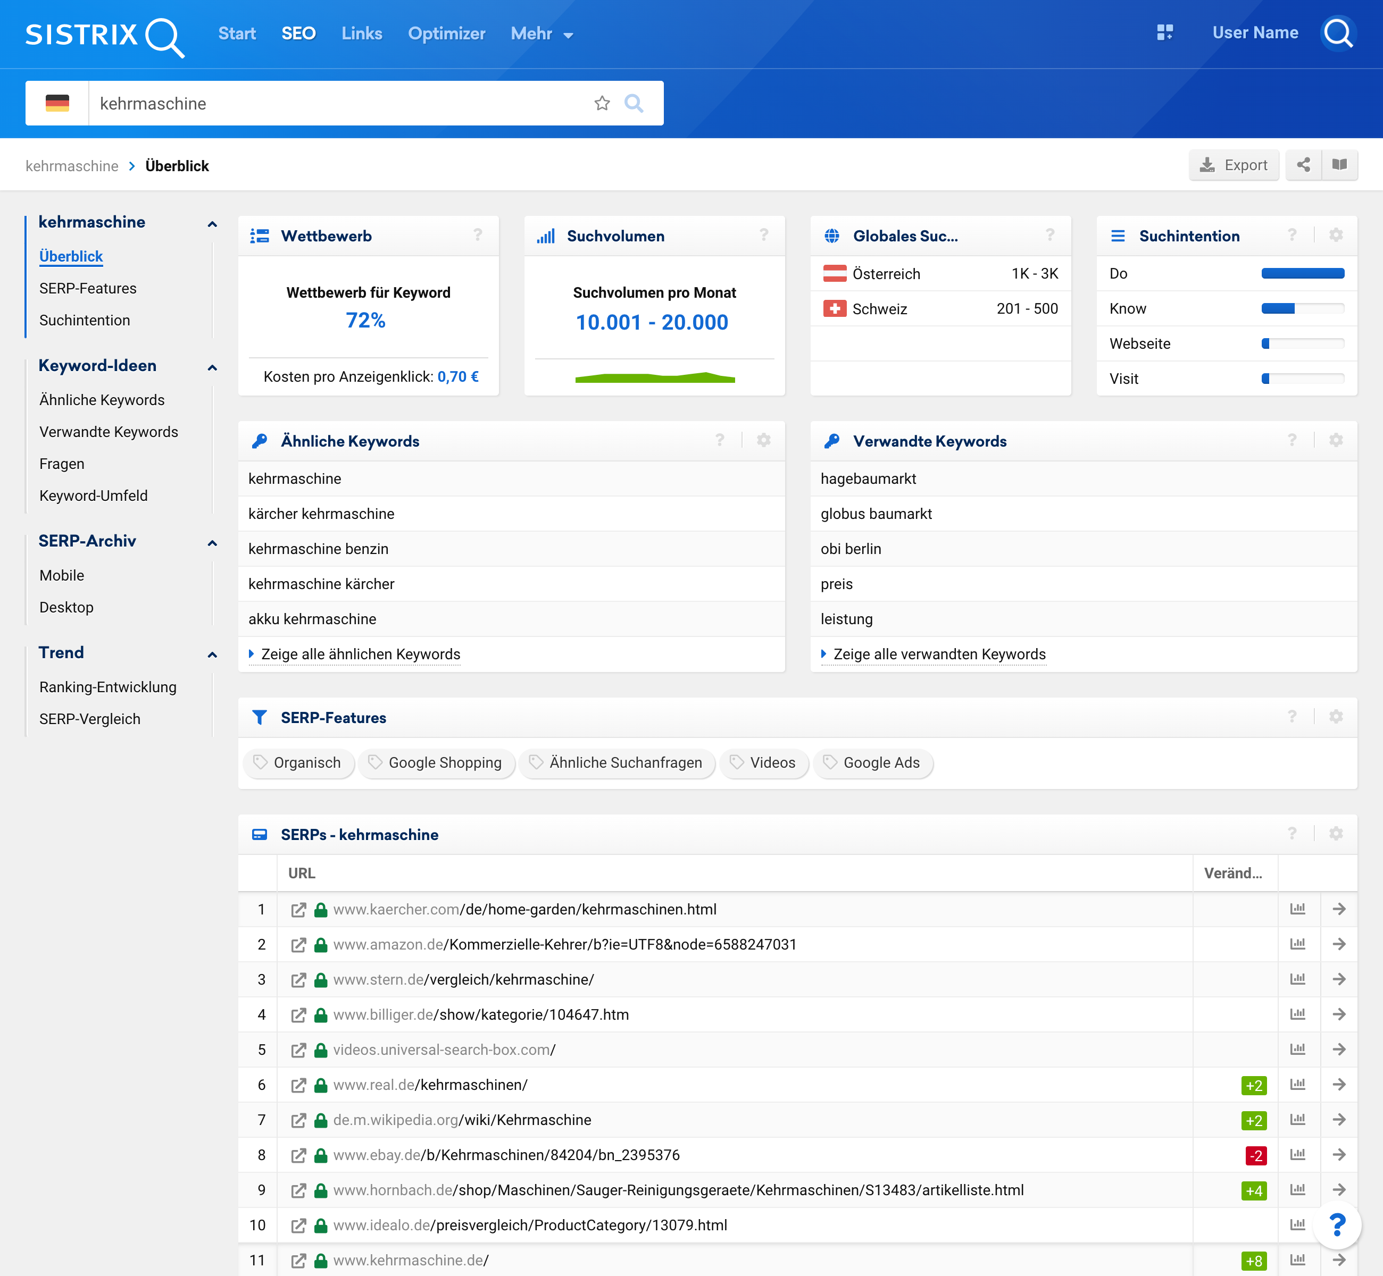The height and width of the screenshot is (1276, 1383).
Task: Toggle the Videos SERP feature tag
Action: pyautogui.click(x=763, y=763)
